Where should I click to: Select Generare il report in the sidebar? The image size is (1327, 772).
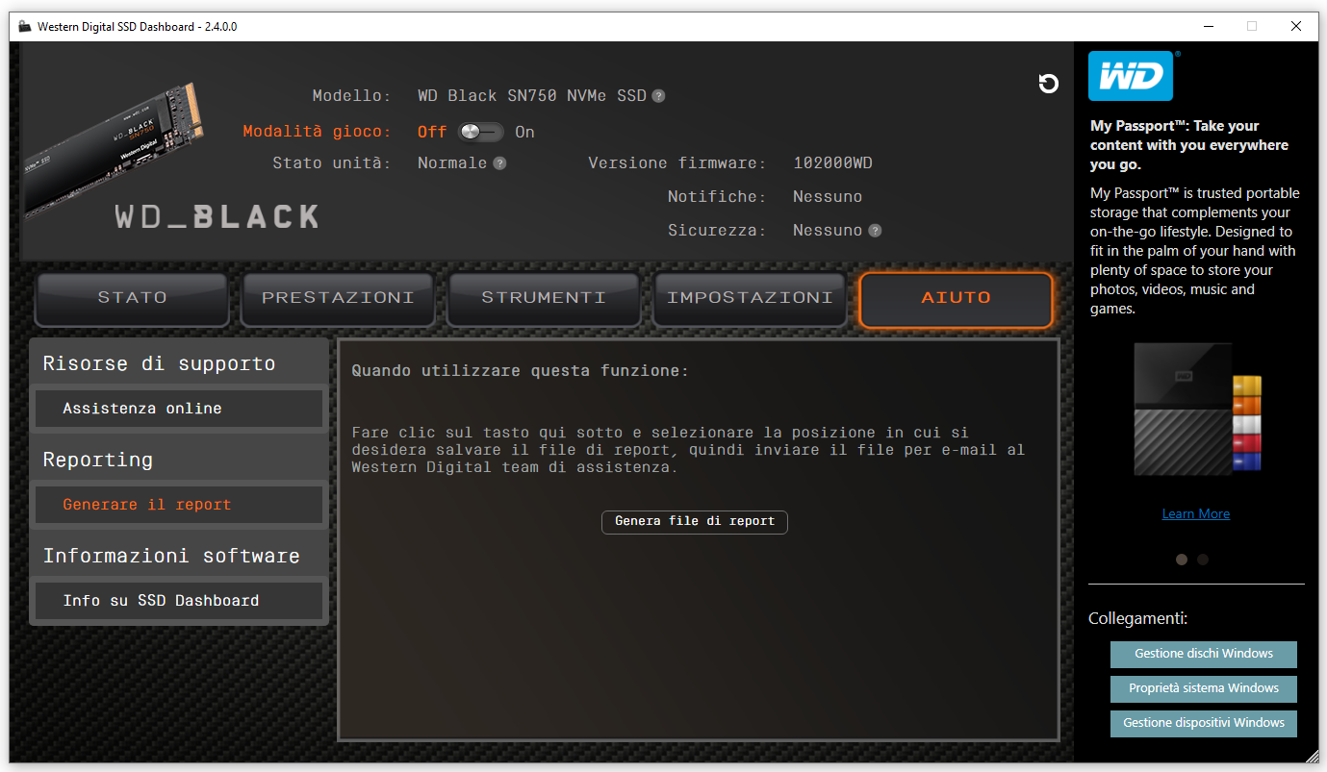tap(179, 505)
